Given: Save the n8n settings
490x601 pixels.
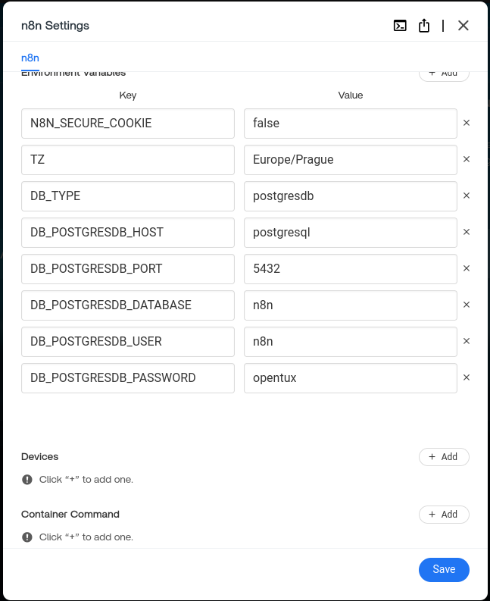Looking at the screenshot, I should [444, 570].
